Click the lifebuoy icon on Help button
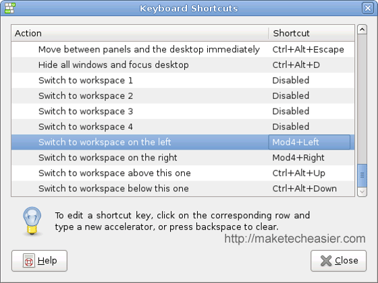The width and height of the screenshot is (378, 283). pyautogui.click(x=28, y=261)
